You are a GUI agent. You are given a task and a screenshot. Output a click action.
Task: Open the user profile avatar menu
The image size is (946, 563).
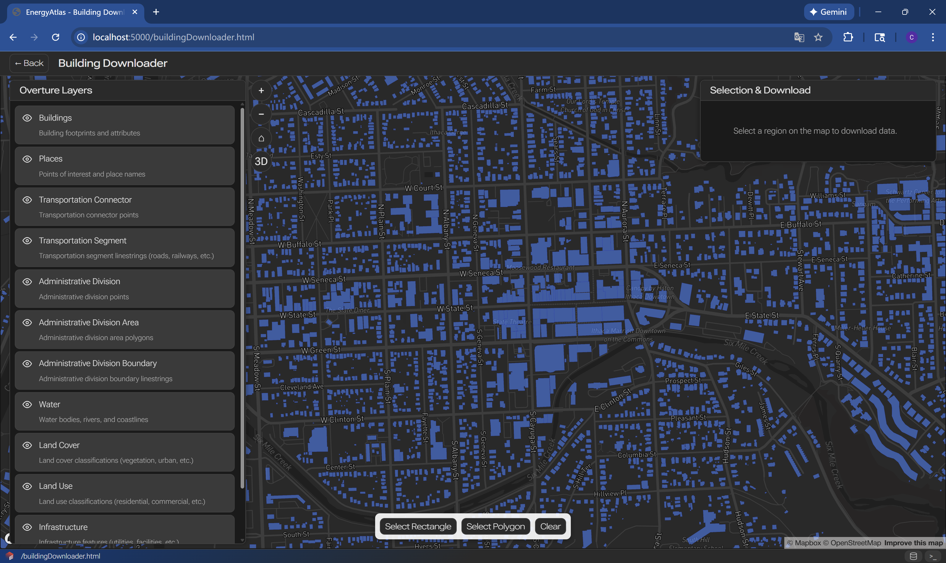(x=911, y=37)
